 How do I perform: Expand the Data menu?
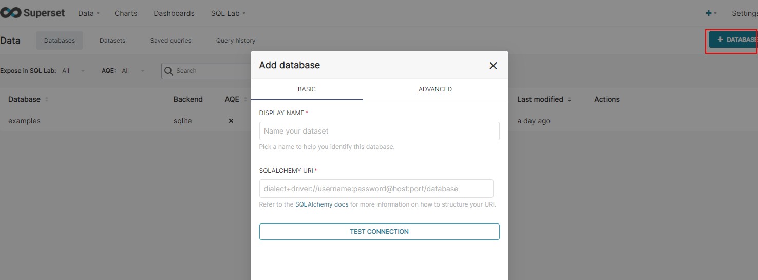89,13
